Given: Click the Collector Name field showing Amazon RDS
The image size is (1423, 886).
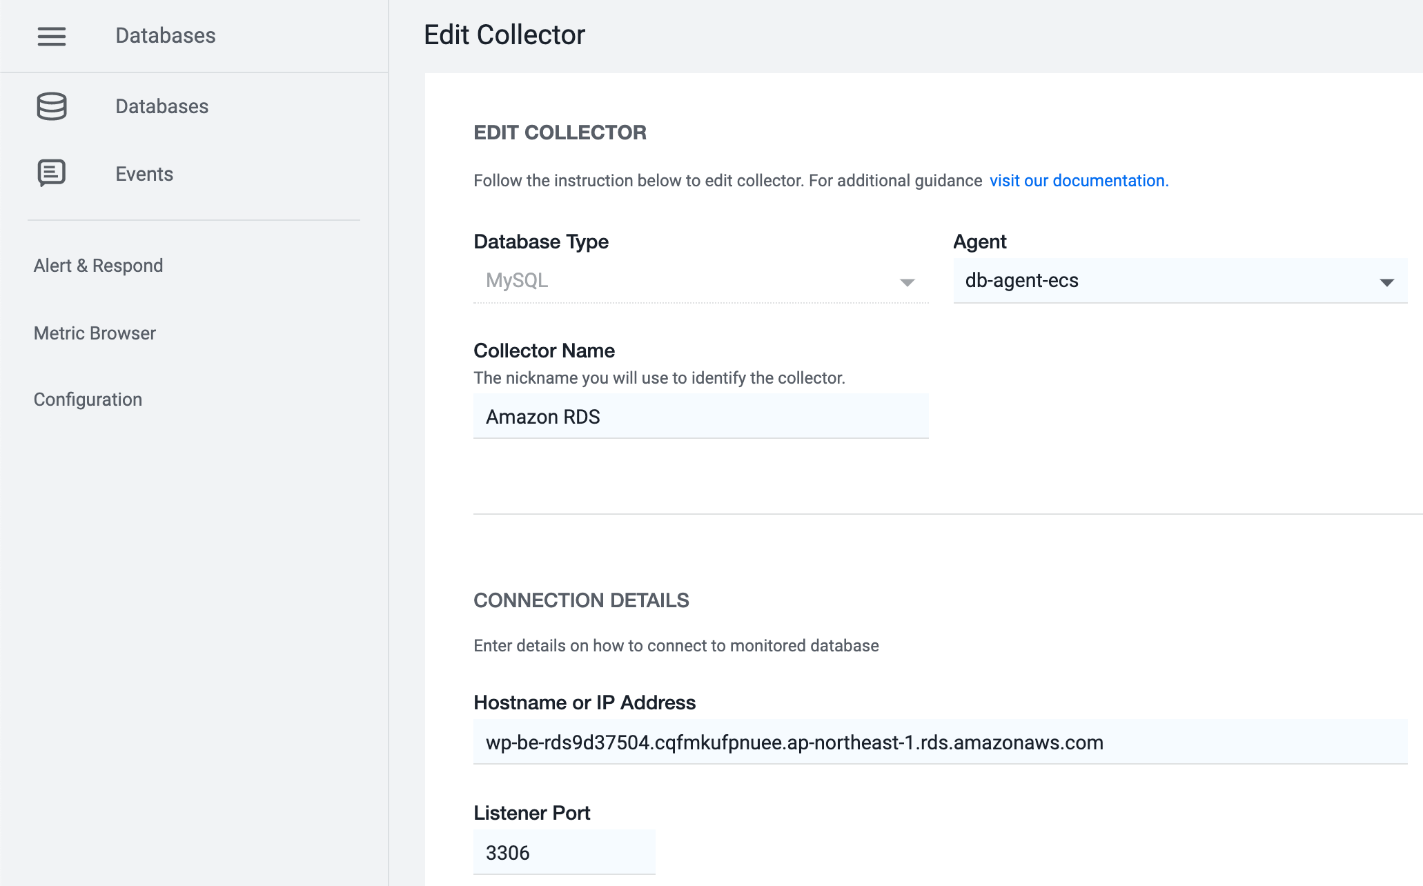Looking at the screenshot, I should pyautogui.click(x=700, y=416).
